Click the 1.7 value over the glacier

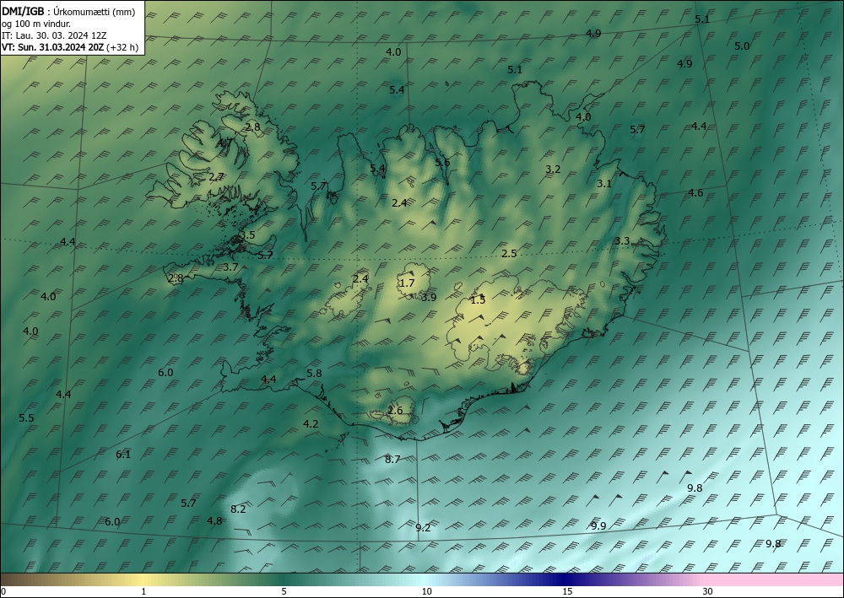(x=407, y=283)
